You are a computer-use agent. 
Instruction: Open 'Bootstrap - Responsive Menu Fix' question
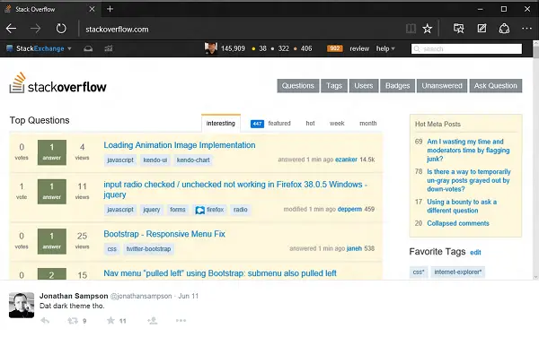[x=164, y=234]
